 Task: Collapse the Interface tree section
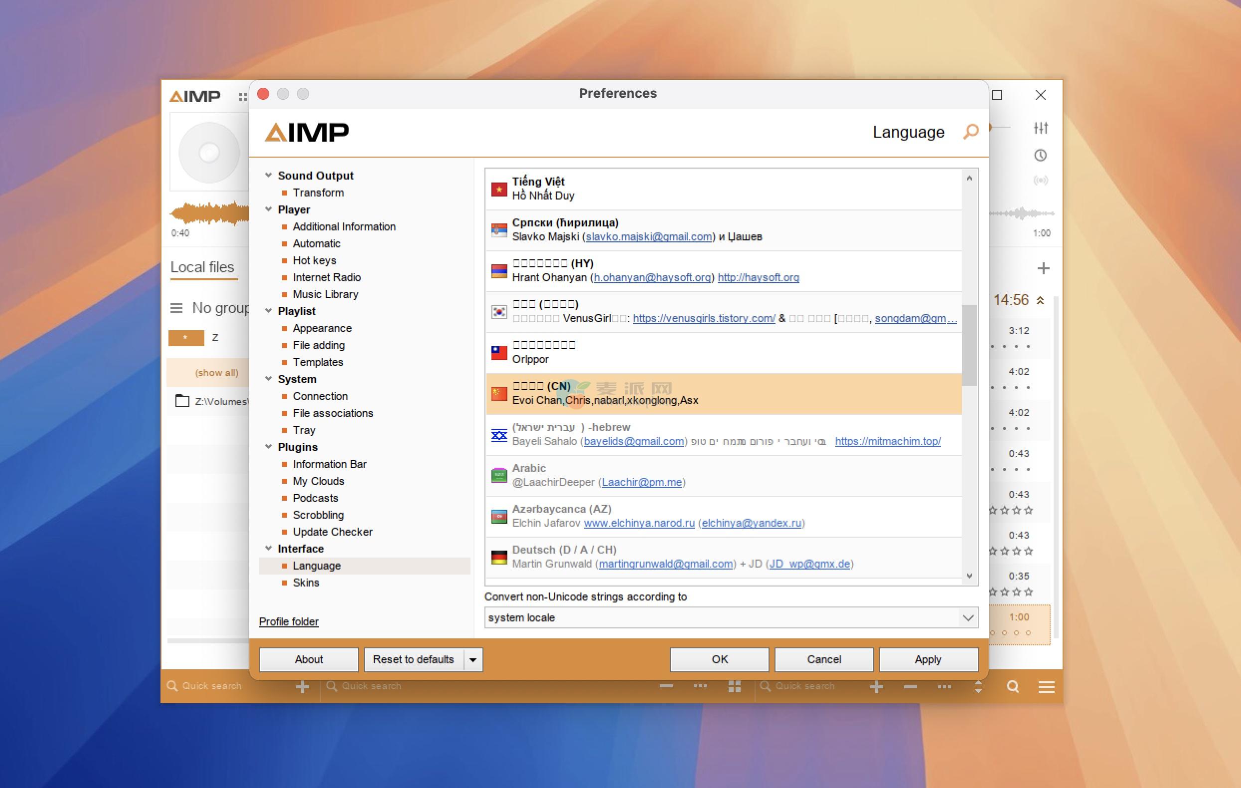coord(269,548)
